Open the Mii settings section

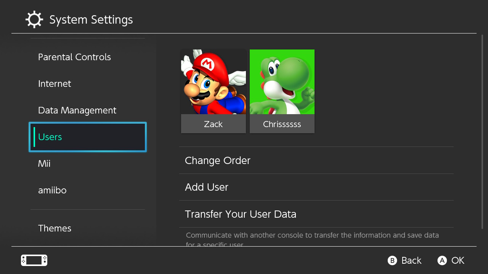coord(44,164)
